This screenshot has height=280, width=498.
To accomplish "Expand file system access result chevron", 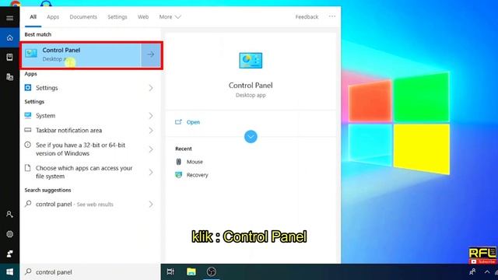I will [151, 173].
